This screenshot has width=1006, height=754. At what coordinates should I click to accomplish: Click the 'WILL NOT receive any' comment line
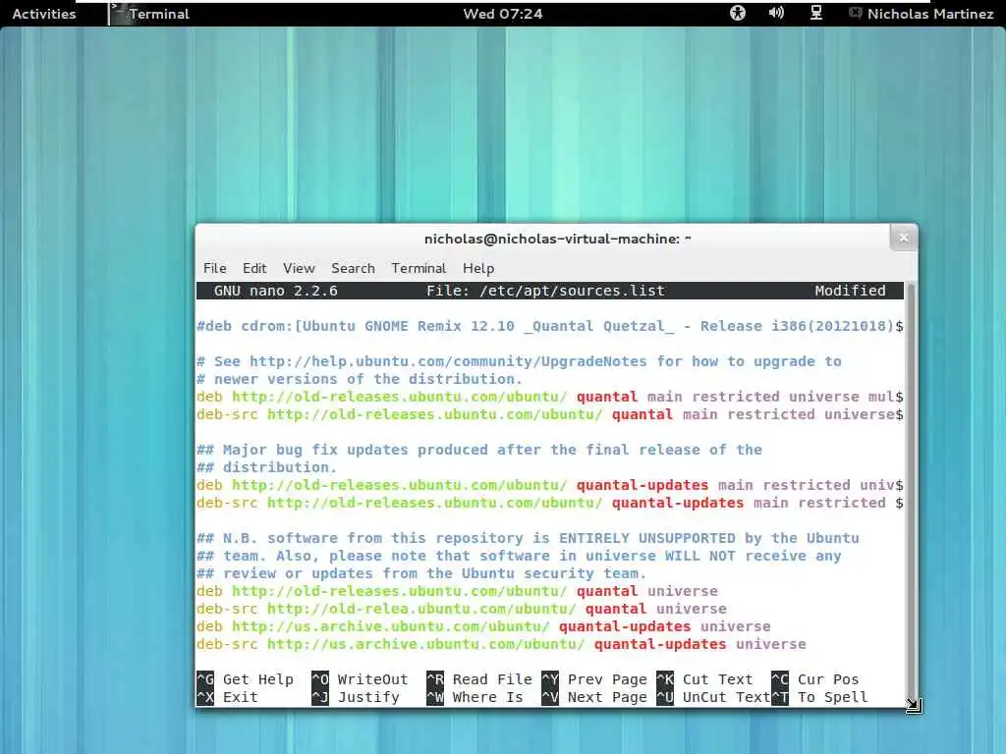tap(519, 556)
